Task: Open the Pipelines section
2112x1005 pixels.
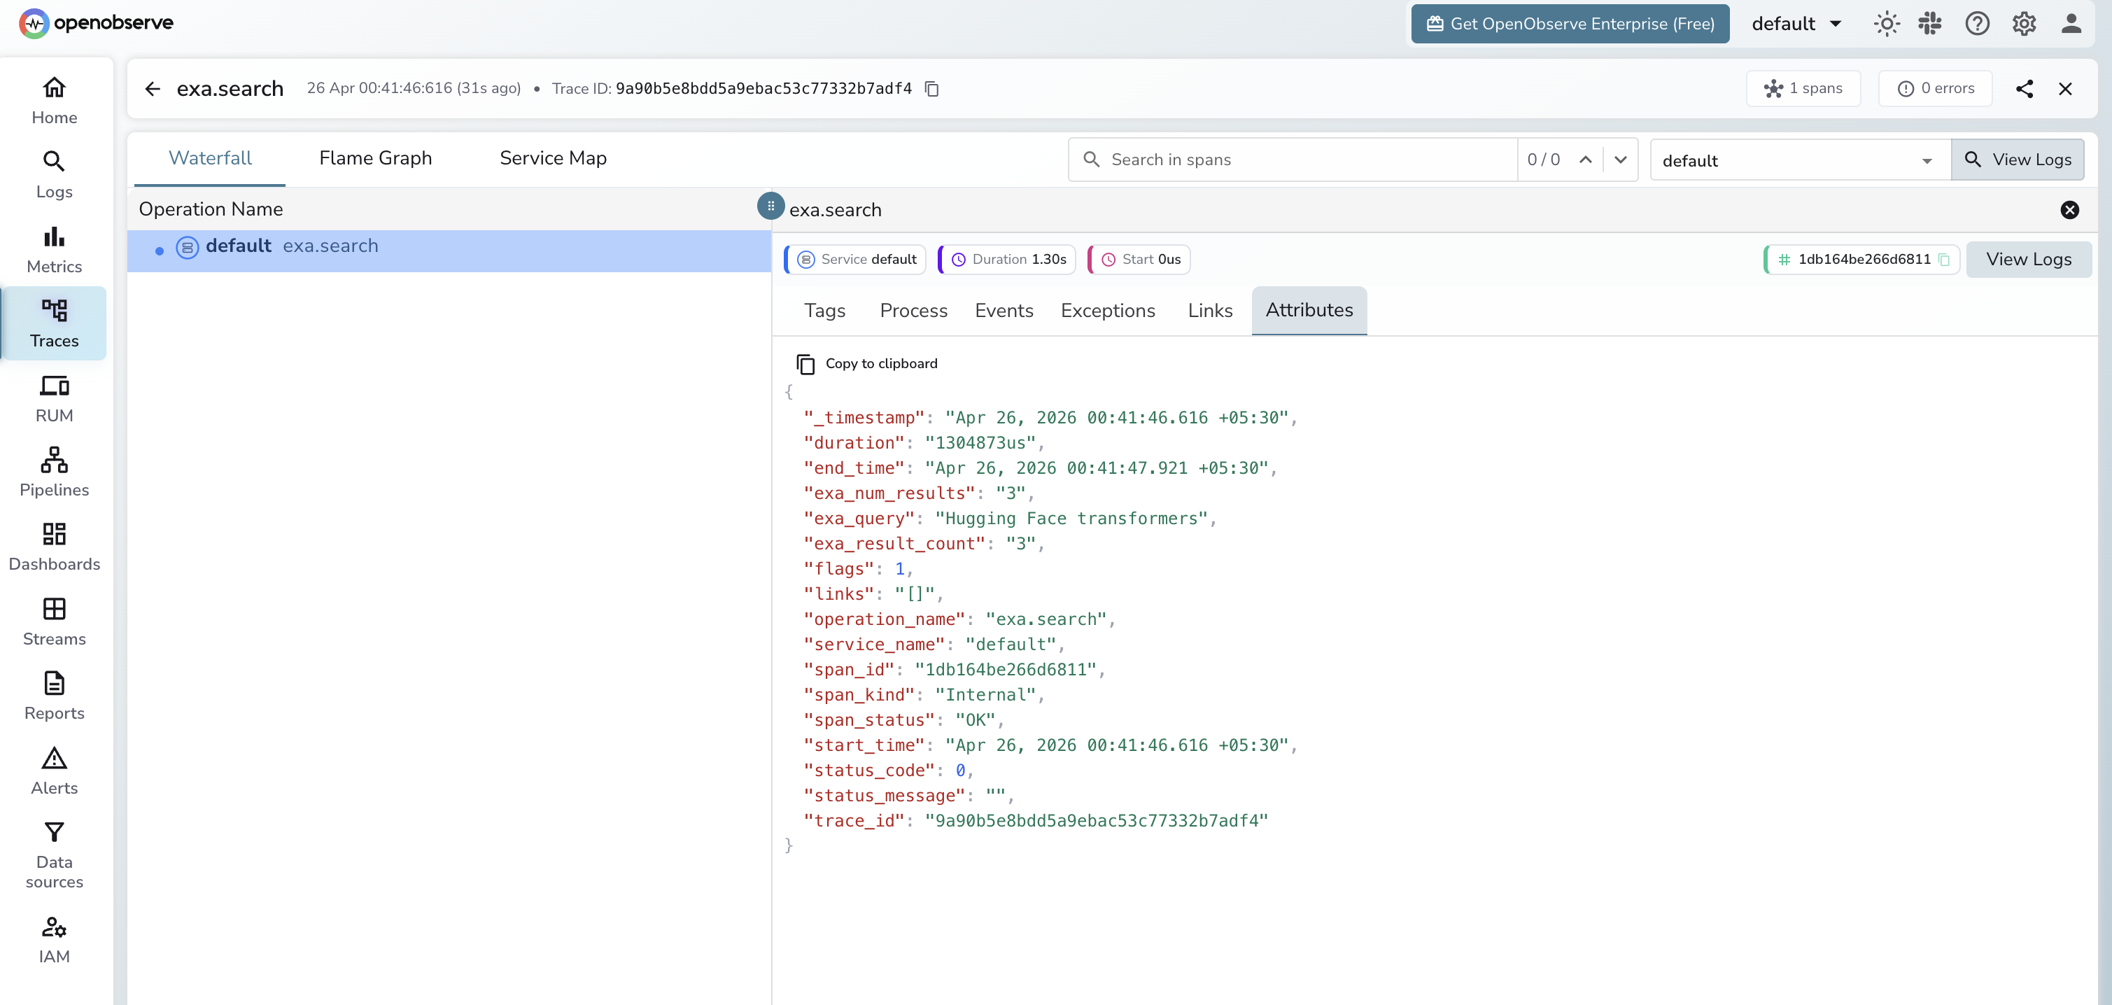Action: point(54,471)
